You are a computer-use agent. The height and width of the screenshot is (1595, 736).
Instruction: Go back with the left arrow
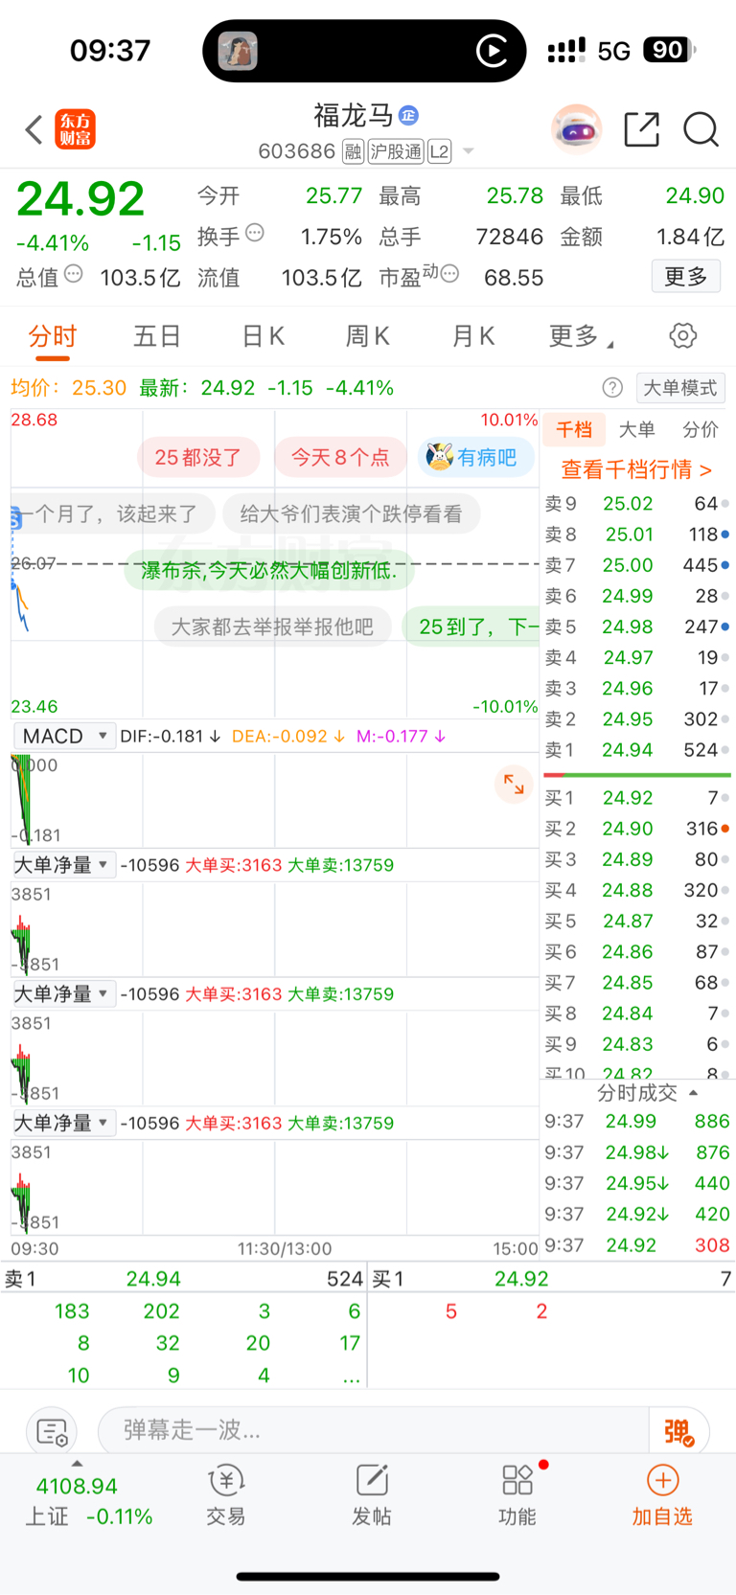[34, 129]
